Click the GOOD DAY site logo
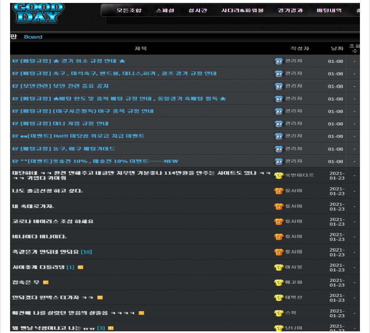 pyautogui.click(x=38, y=13)
